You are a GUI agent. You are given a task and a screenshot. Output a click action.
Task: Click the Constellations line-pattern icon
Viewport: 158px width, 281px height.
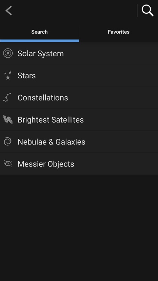(7, 97)
